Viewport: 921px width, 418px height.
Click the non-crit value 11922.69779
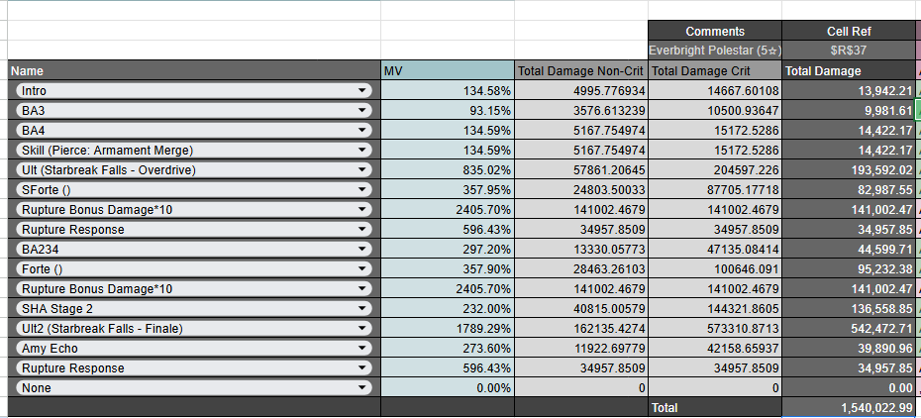pos(581,349)
